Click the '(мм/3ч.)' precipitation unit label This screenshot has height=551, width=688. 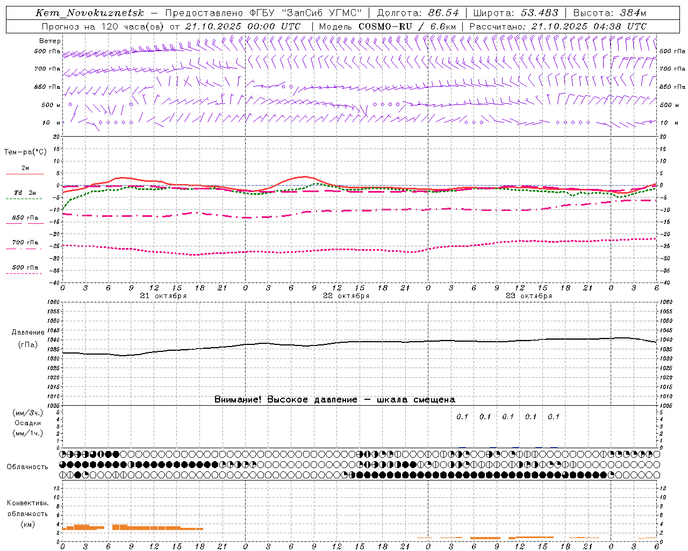pos(28,413)
